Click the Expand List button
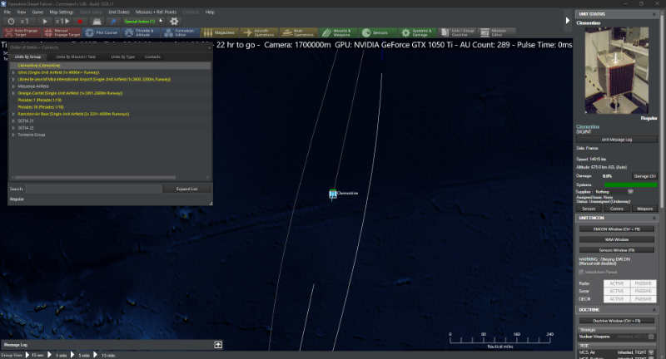This screenshot has width=666, height=359. [186, 189]
